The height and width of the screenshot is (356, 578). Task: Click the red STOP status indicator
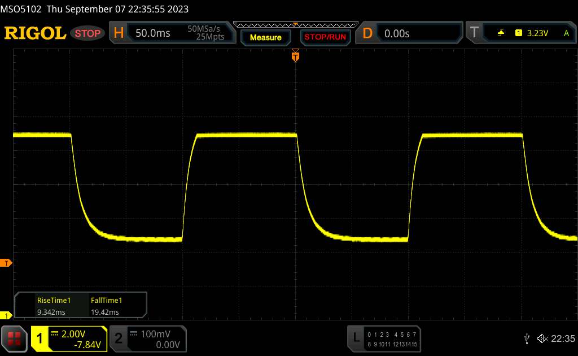[89, 33]
